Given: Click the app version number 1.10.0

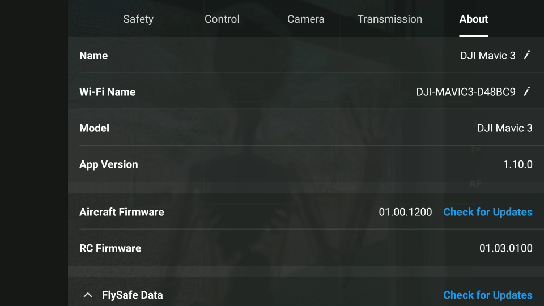Looking at the screenshot, I should pyautogui.click(x=518, y=164).
